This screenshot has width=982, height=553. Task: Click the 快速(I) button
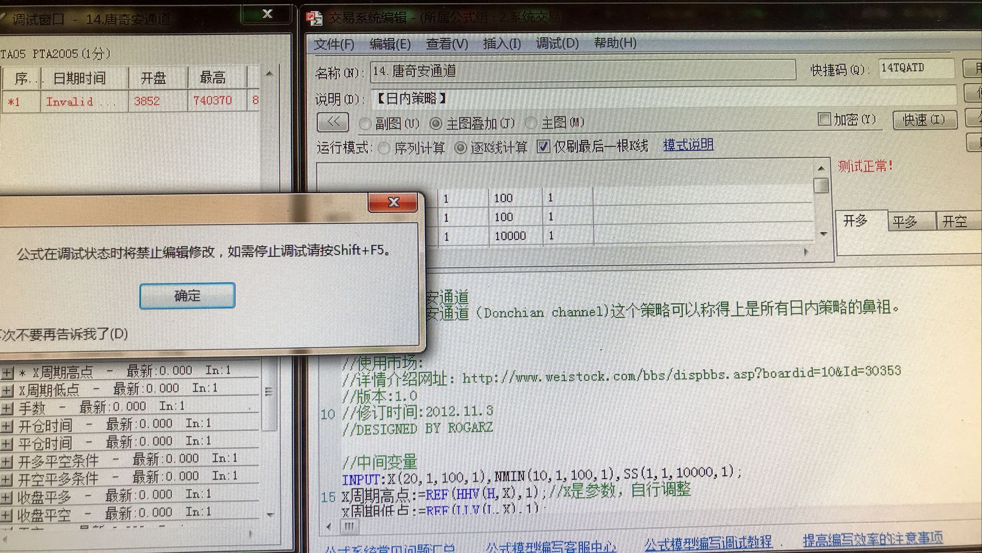coord(924,120)
